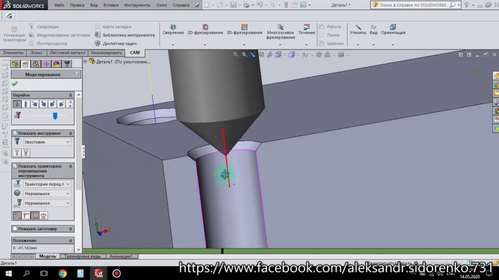Image resolution: width=499 pixels, height=280 pixels.
Task: Collapse the Положение section
Action: tap(71, 241)
